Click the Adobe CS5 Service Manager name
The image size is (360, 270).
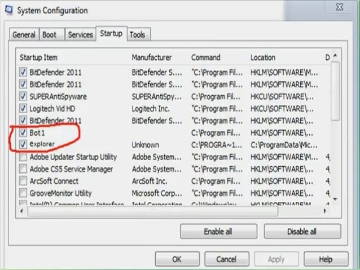pos(71,169)
